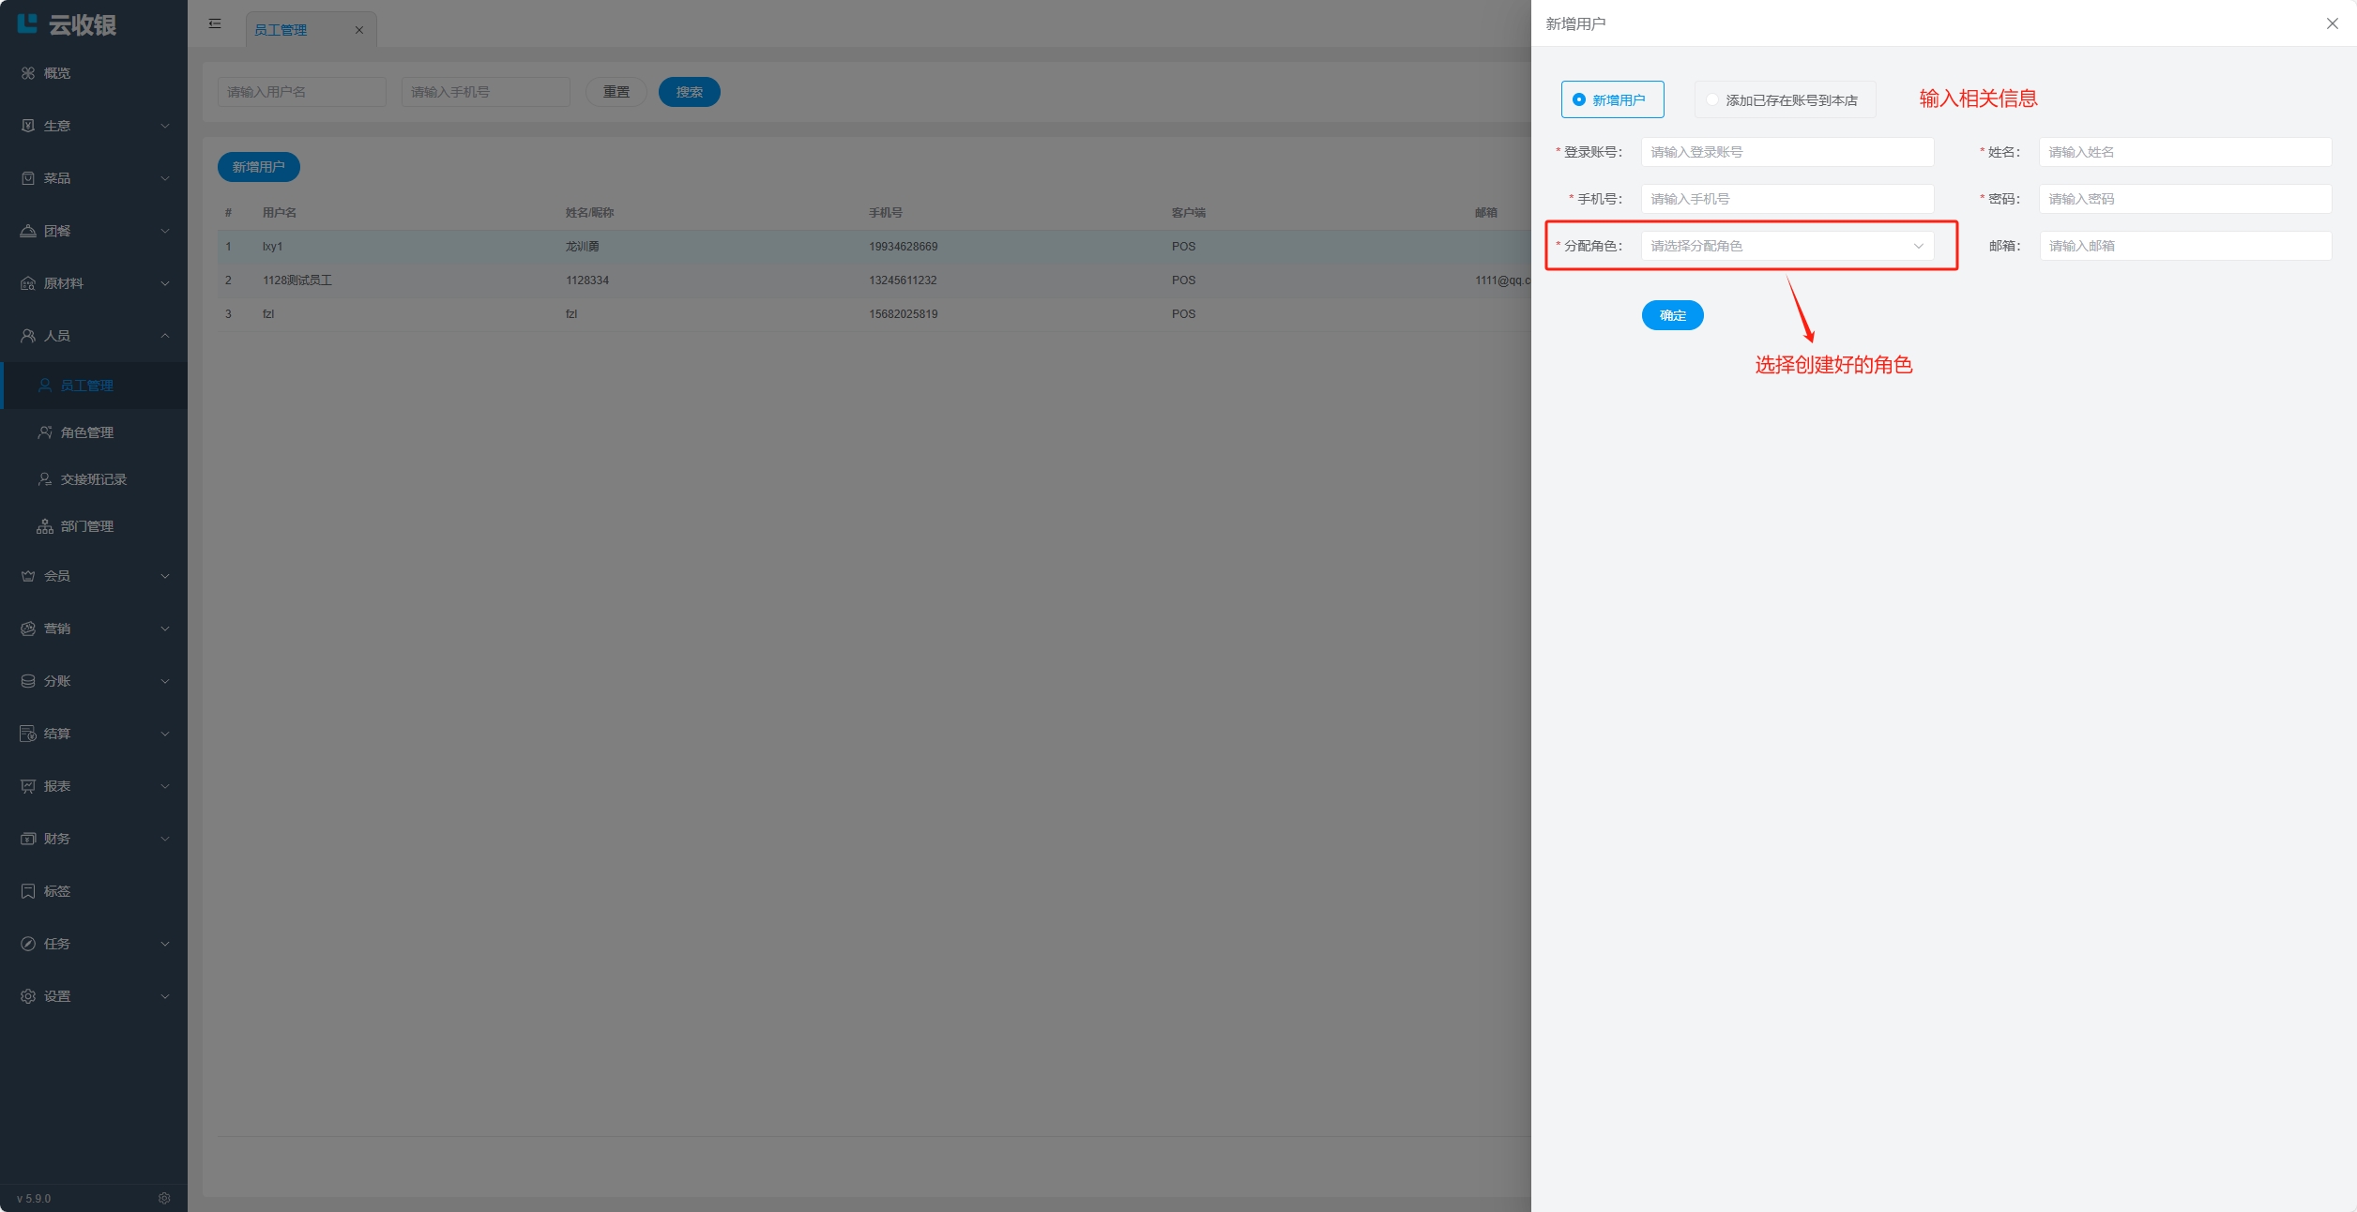Expand the 设置 settings menu

tap(94, 996)
